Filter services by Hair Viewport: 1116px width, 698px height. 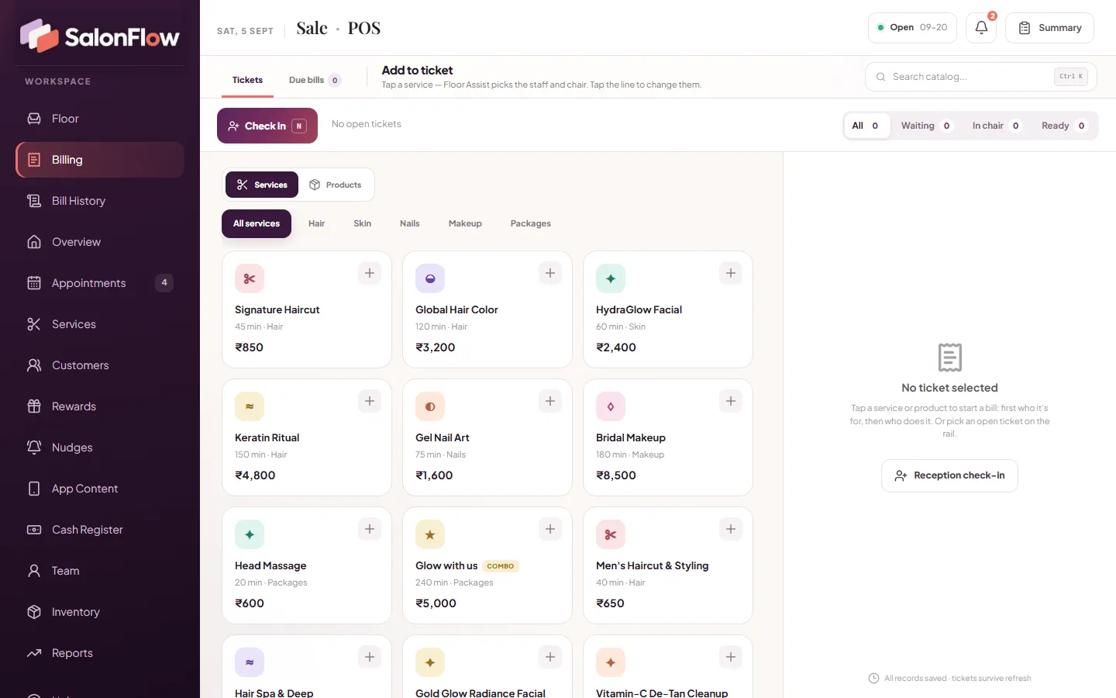316,223
